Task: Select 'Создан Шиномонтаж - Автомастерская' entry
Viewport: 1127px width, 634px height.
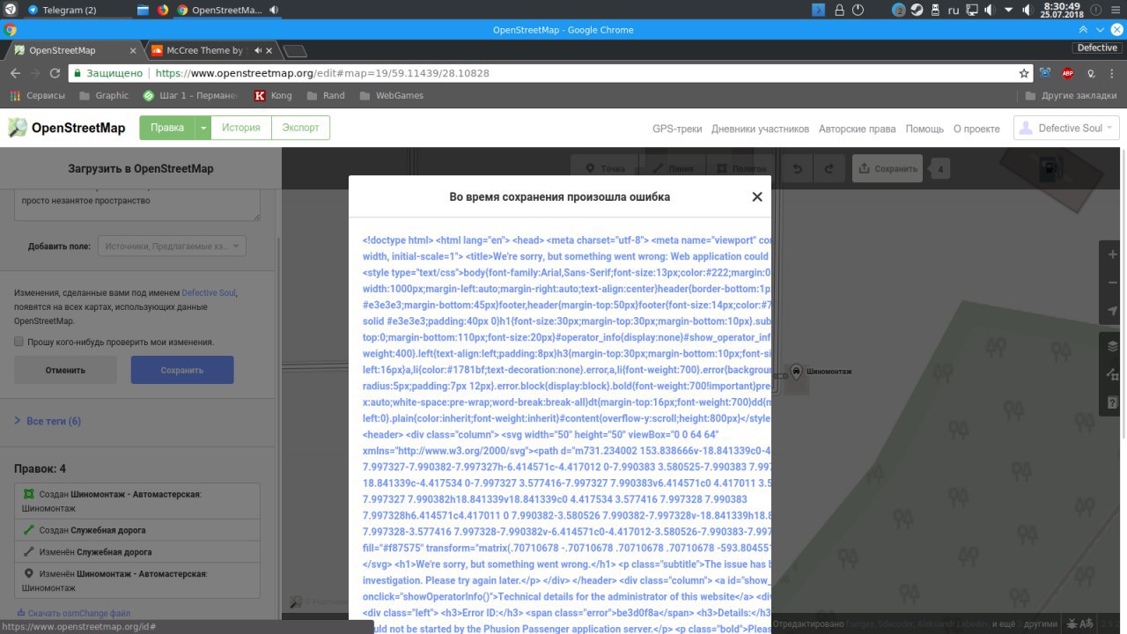Action: coord(137,501)
